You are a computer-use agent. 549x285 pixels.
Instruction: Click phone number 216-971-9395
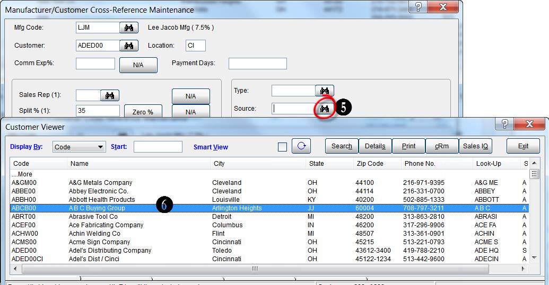coord(424,183)
